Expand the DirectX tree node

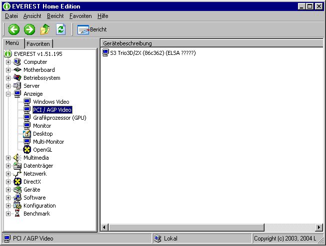point(8,182)
